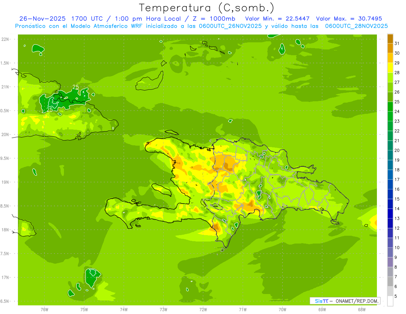Click the '68W' longitude axis label
406x314 pixels.
tap(362, 310)
